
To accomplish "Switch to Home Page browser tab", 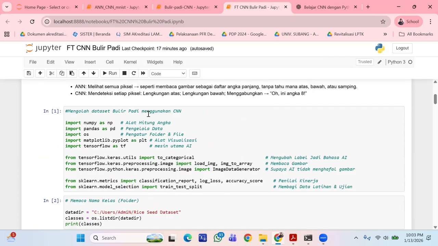I will [x=47, y=7].
